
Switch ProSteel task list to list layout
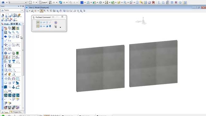point(14,24)
